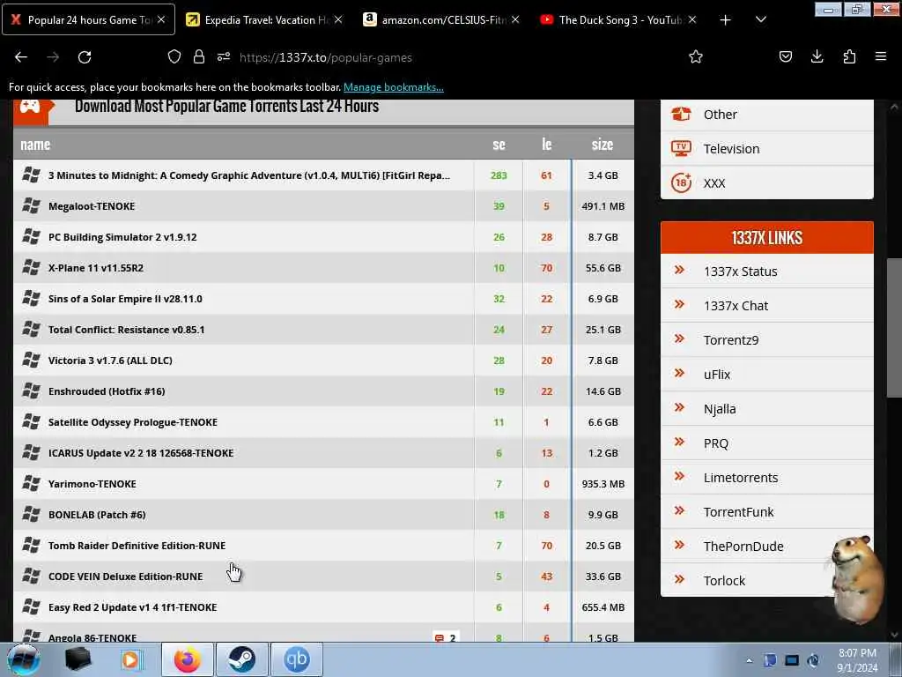Switch to The Duck Song 3 YouTube tab
Screen dimensions: 902x677
pyautogui.click(x=619, y=19)
